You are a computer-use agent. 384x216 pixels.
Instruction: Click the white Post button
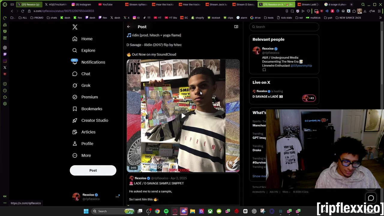coord(93,170)
